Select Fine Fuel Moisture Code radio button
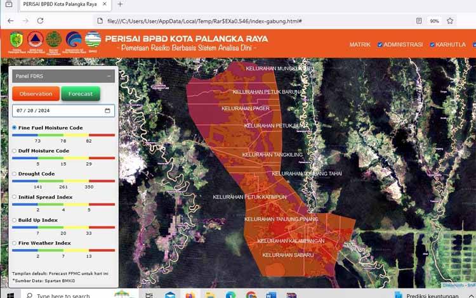Screen dimensions: 476x298 [x=14, y=127]
